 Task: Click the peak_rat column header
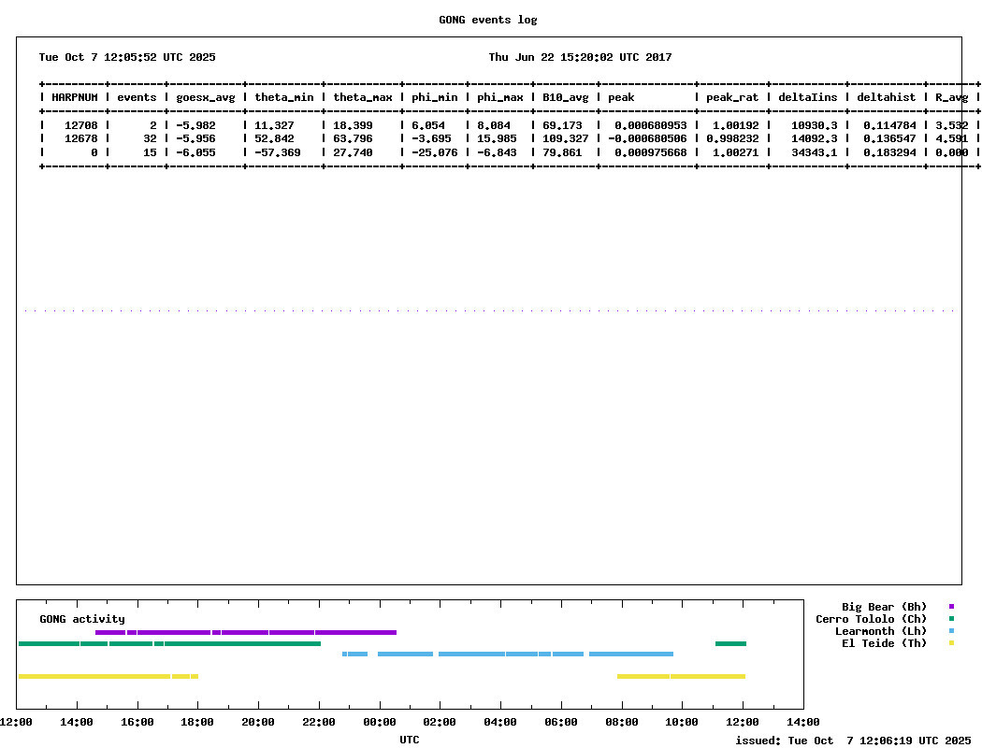point(732,97)
